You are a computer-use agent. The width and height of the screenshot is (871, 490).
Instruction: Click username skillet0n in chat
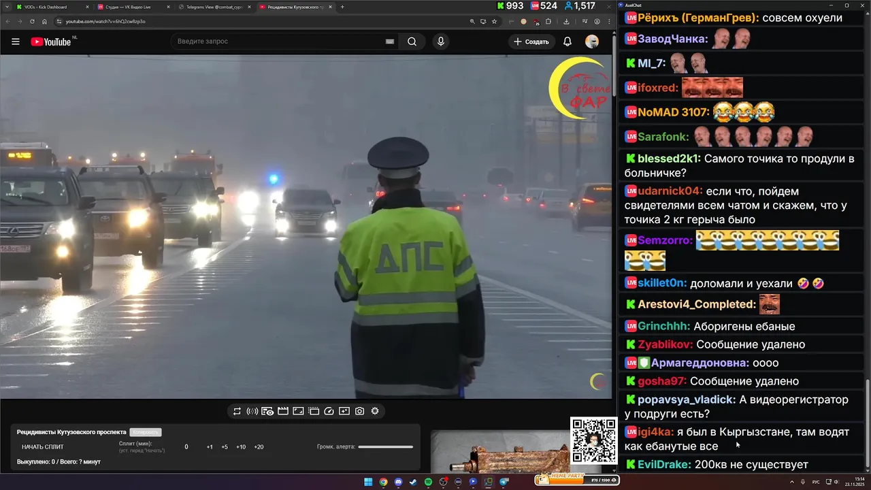coord(662,283)
